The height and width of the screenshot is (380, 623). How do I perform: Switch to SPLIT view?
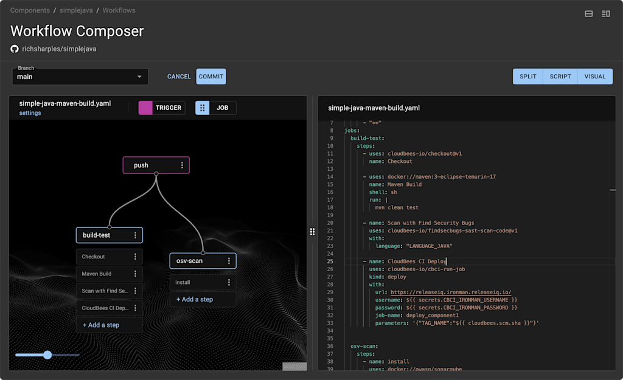point(528,77)
